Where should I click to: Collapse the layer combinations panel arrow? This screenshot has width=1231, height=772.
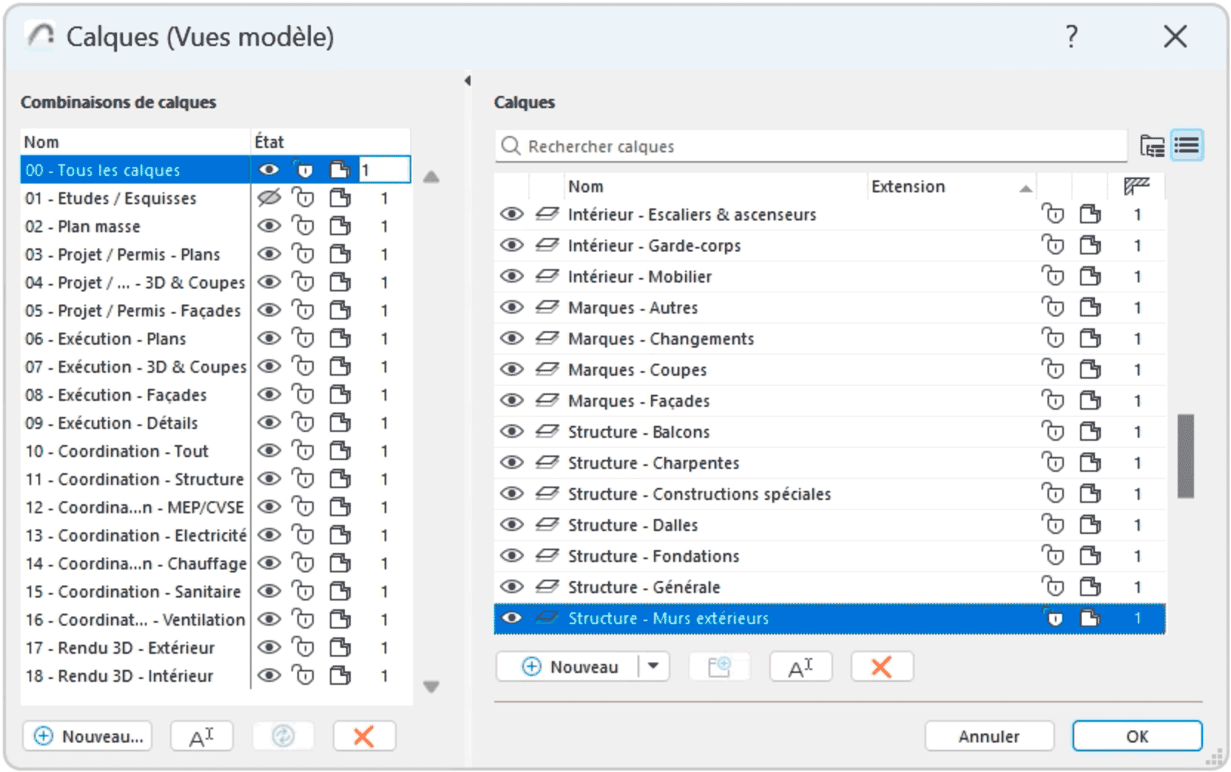[x=468, y=81]
